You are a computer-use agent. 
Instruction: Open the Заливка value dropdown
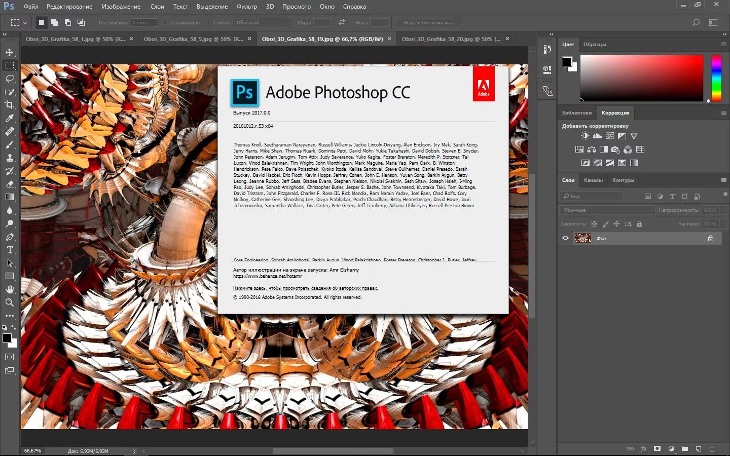(x=723, y=223)
